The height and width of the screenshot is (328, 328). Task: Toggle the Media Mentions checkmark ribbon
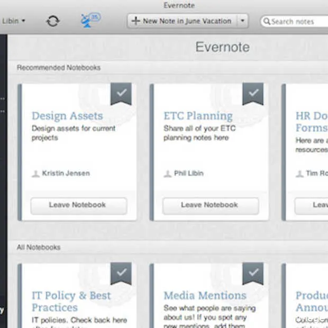[x=253, y=274]
